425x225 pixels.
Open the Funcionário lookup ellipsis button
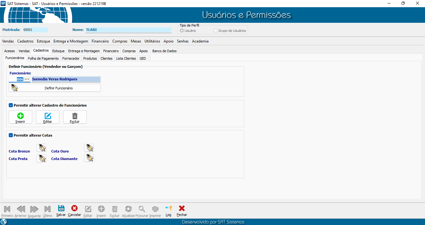point(27,79)
